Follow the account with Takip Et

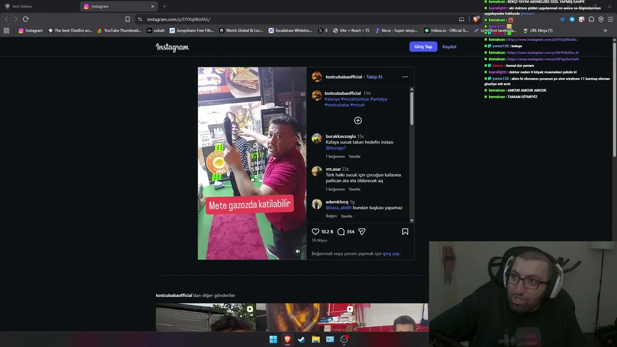pyautogui.click(x=374, y=77)
